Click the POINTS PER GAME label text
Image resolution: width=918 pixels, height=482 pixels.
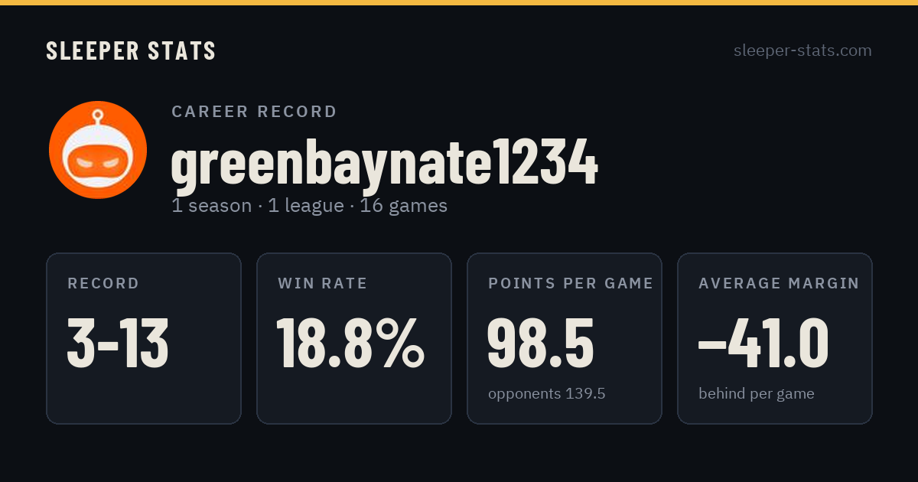[571, 284]
